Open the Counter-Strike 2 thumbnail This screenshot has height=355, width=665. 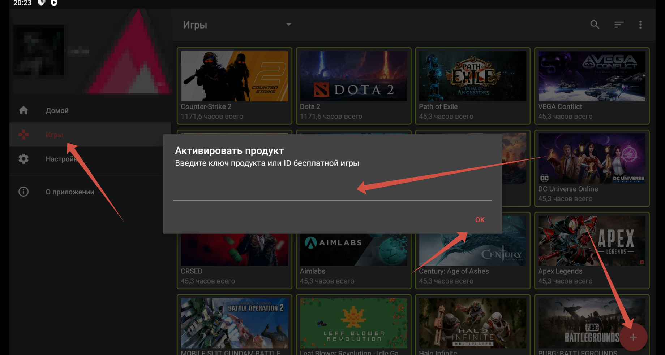[x=235, y=76]
